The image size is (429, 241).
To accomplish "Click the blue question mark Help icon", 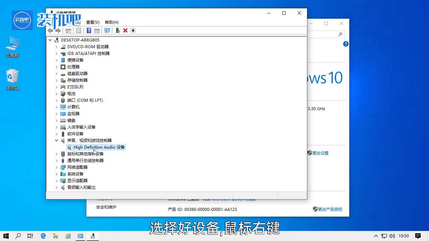I will click(89, 31).
